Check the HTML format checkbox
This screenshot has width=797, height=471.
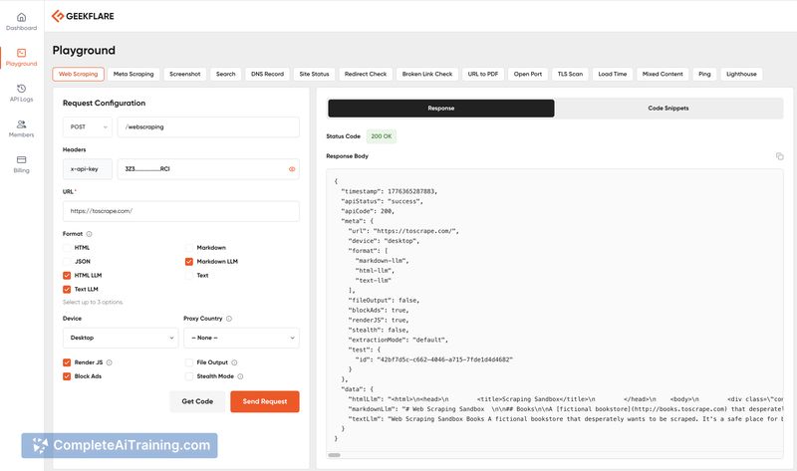(67, 248)
